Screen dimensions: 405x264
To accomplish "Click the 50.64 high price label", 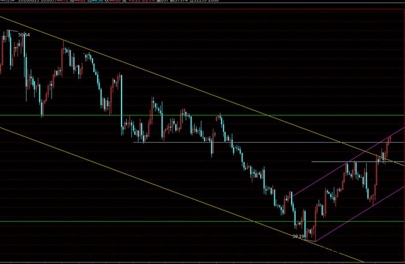I will click(x=24, y=35).
